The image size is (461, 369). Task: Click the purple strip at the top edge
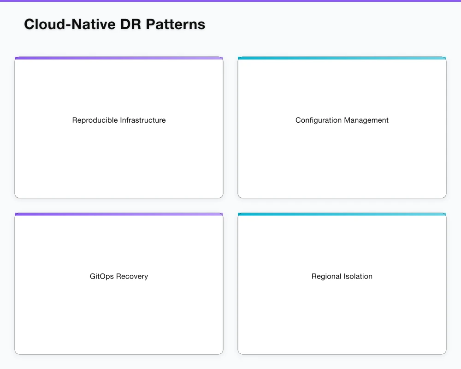click(x=230, y=1)
